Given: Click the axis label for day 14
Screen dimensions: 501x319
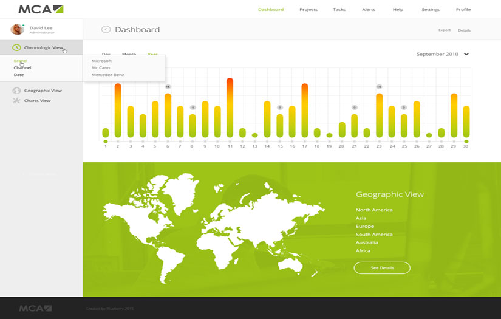Looking at the screenshot, I should click(267, 146).
